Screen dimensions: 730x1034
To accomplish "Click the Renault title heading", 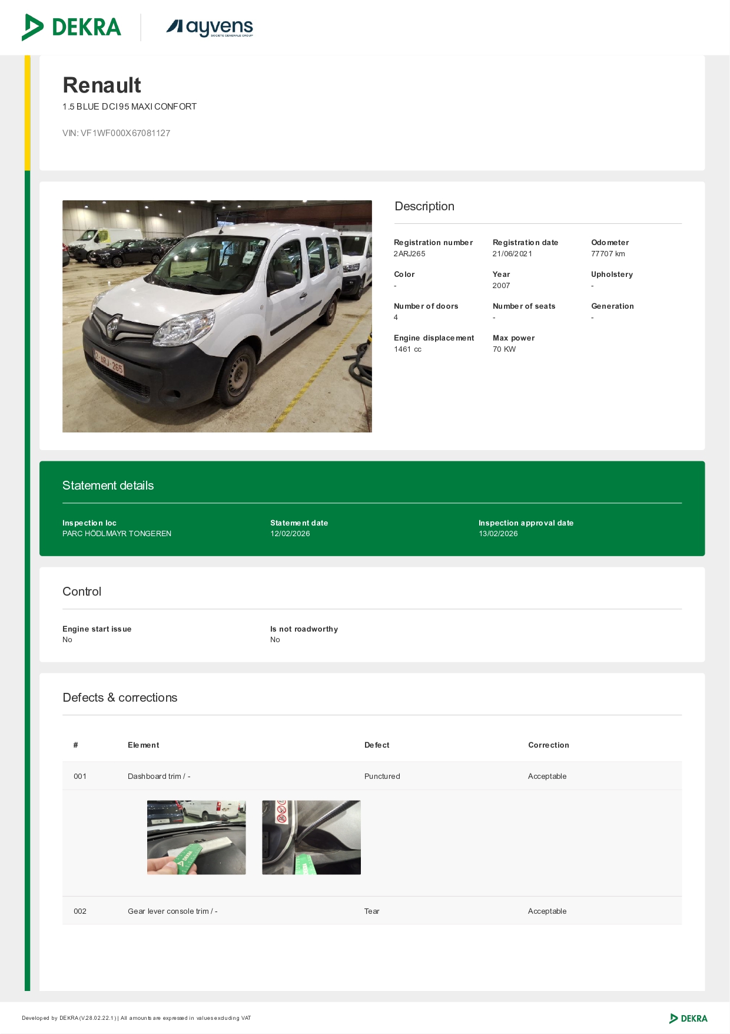I will (102, 85).
